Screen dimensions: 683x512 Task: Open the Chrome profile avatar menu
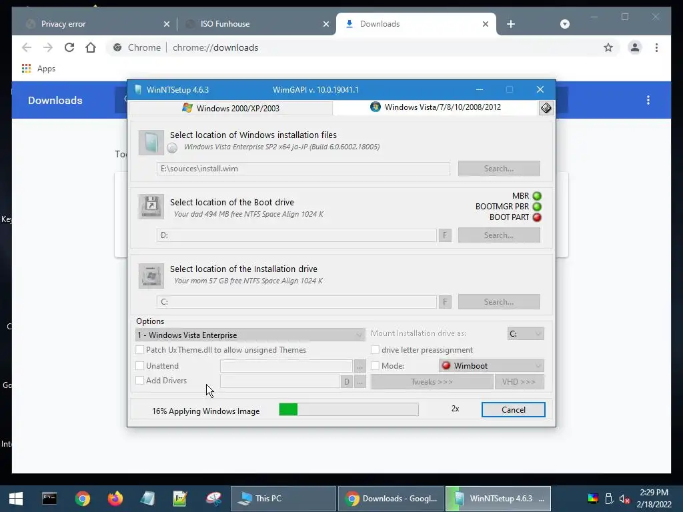click(635, 47)
